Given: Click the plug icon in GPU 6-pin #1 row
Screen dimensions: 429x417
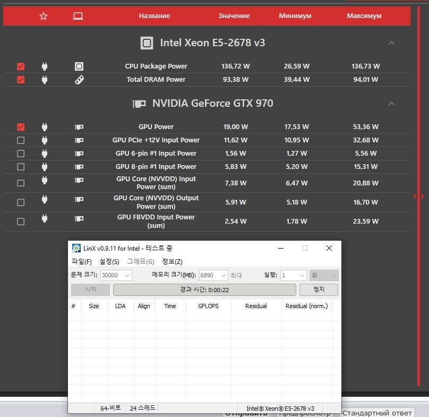Looking at the screenshot, I should click(x=44, y=154).
